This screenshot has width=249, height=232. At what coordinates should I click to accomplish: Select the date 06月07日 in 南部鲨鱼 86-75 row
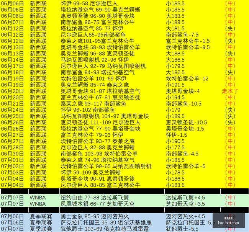12,22
